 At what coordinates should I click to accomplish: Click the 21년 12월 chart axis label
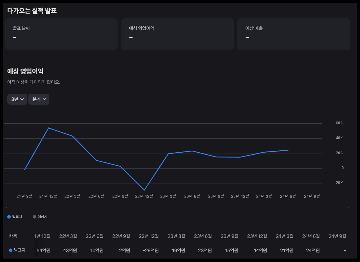coord(48,196)
